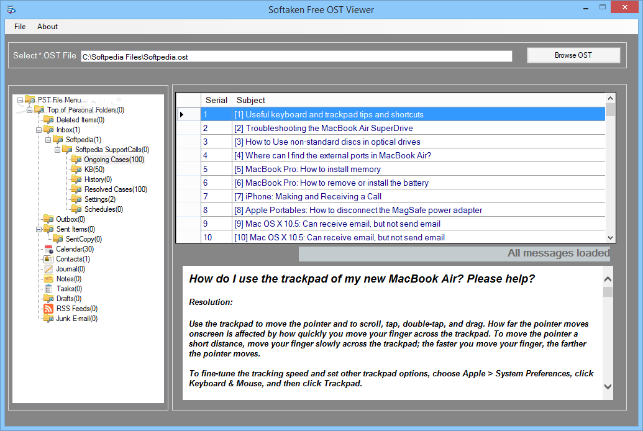Click the Top of Personal Folders icon

pyautogui.click(x=39, y=109)
